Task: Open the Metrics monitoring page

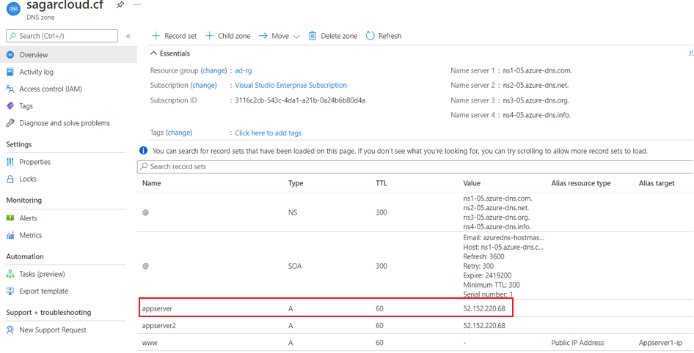Action: point(30,235)
